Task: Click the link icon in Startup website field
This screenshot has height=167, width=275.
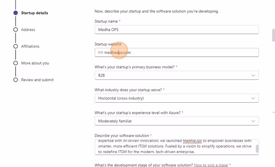Action: 100,53
